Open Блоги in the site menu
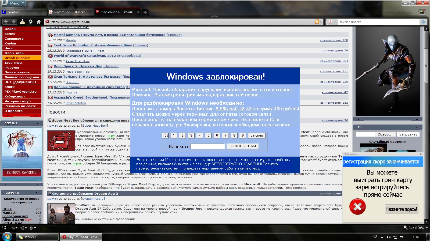 coord(22,87)
